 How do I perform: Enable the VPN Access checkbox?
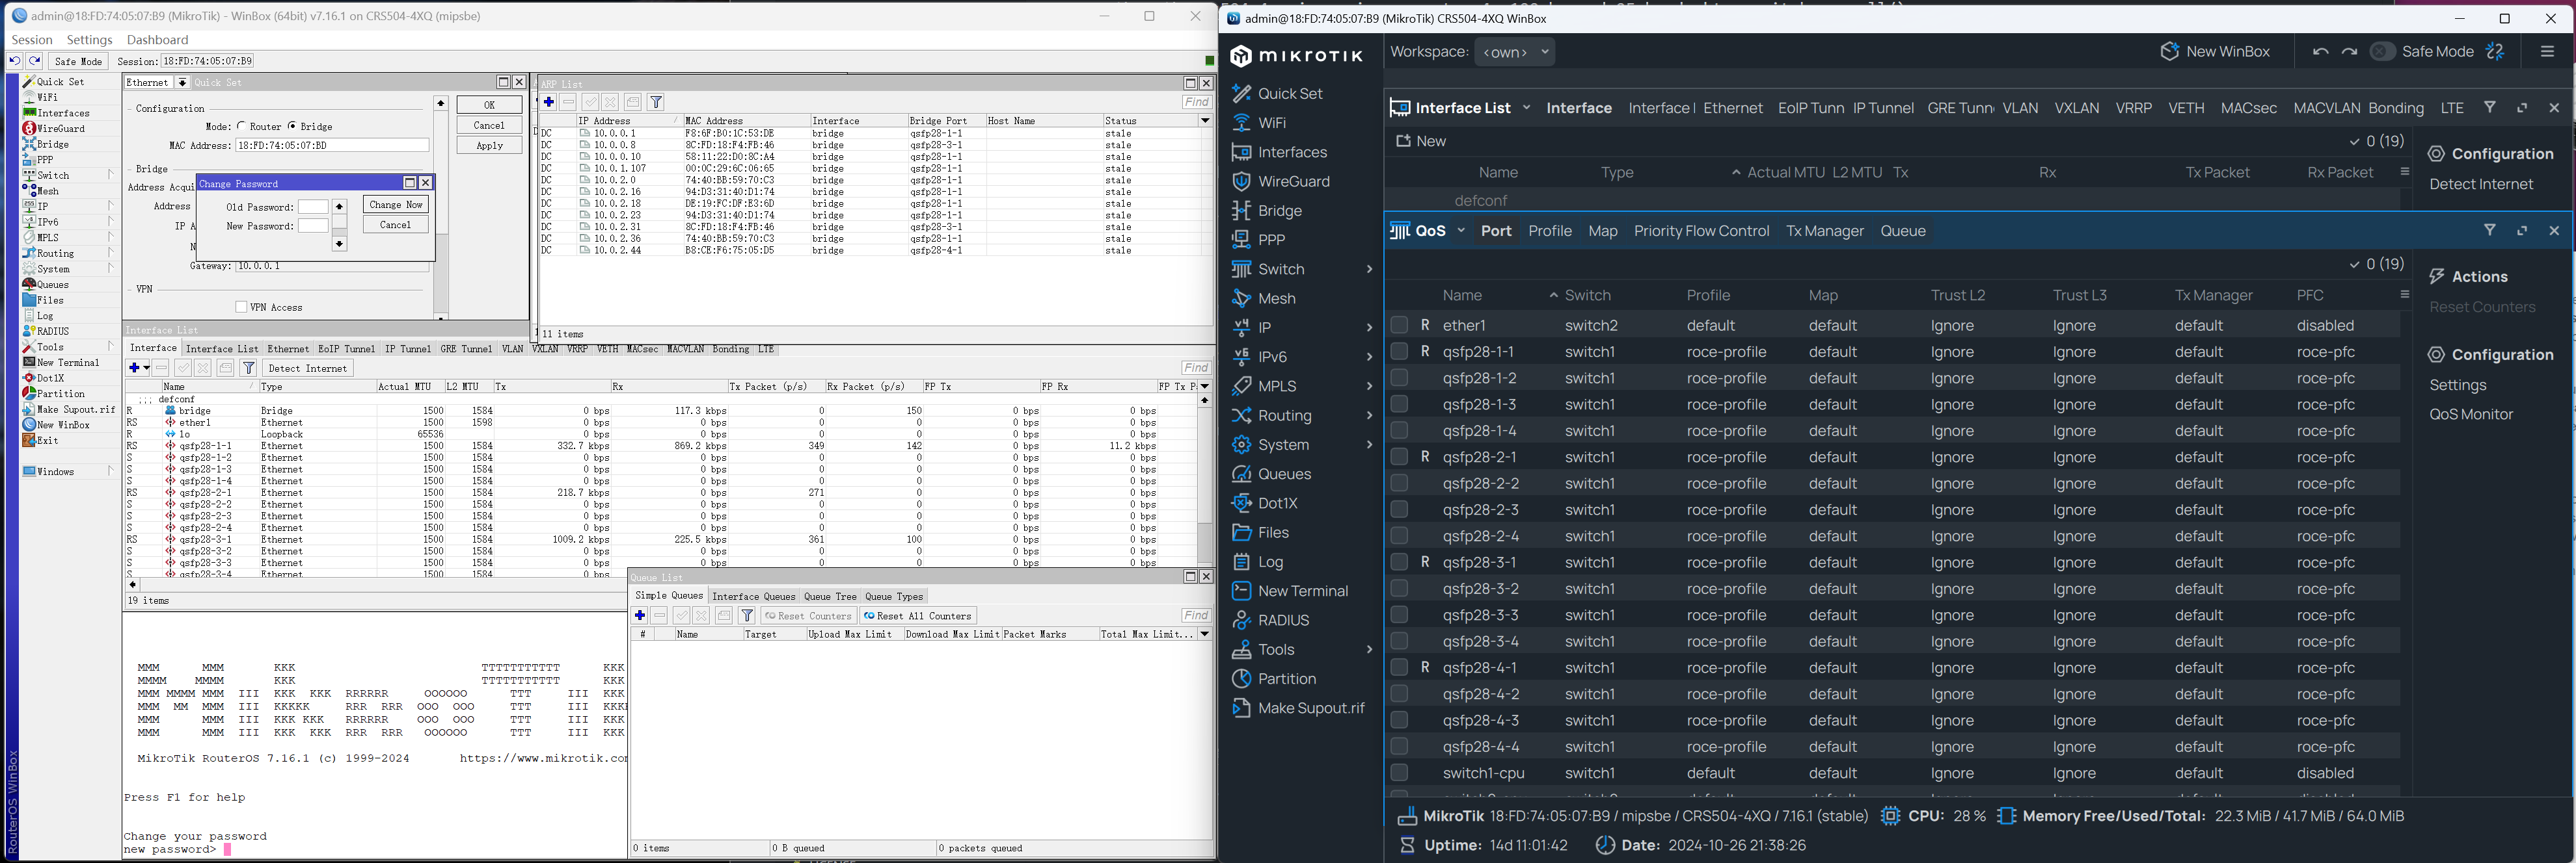(x=241, y=307)
